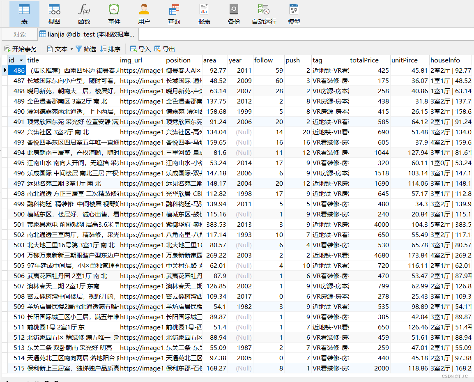Select position cell 澳林春天二期
The height and width of the screenshot is (382, 474).
(184, 286)
